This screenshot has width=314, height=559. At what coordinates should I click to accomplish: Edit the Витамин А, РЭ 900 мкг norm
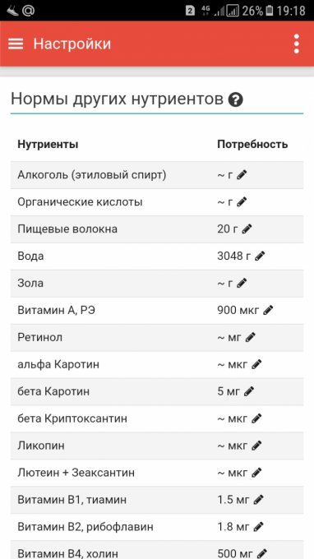pyautogui.click(x=268, y=310)
